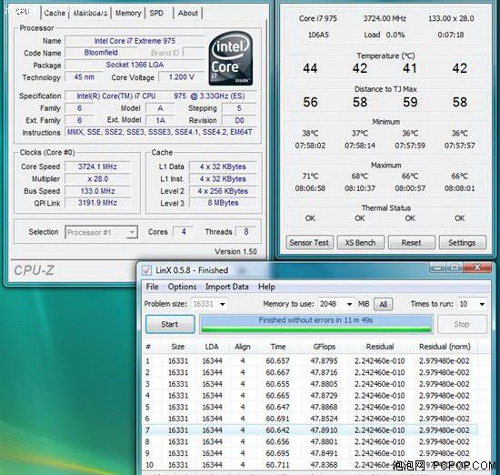Click the Level 2 cache value 4 x 256 KBytes
The image size is (500, 475).
pos(223,191)
